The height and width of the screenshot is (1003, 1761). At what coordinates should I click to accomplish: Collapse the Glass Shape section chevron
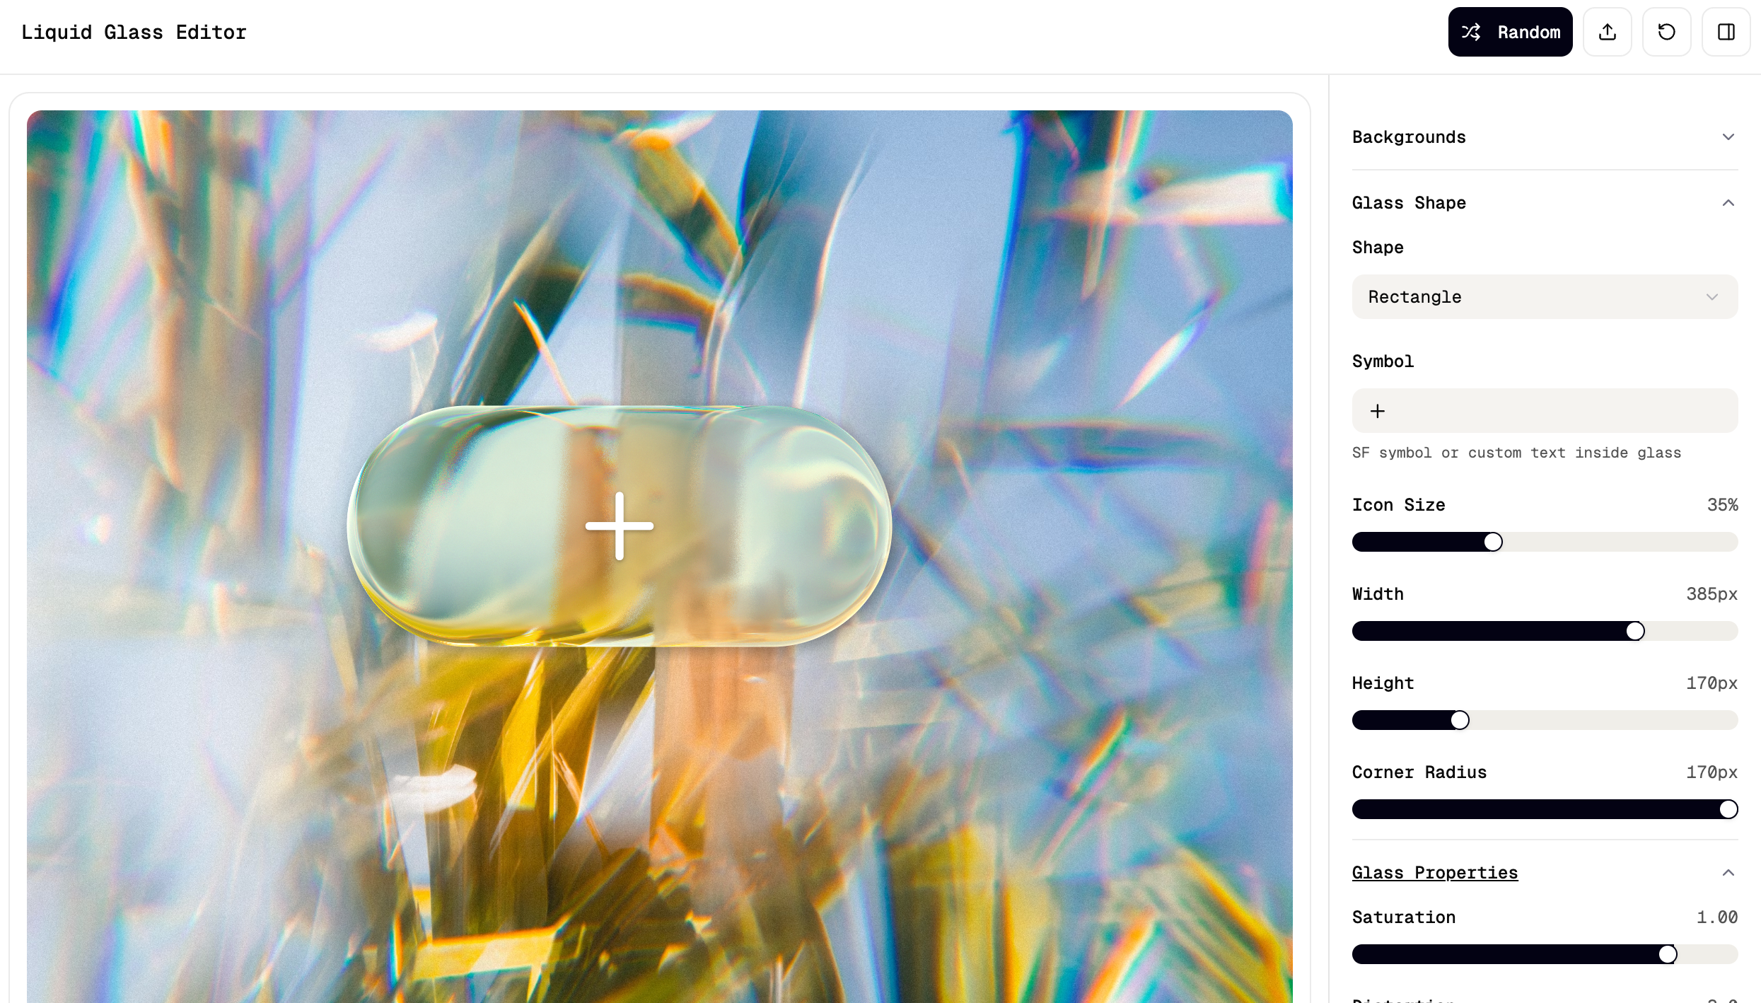click(1728, 203)
